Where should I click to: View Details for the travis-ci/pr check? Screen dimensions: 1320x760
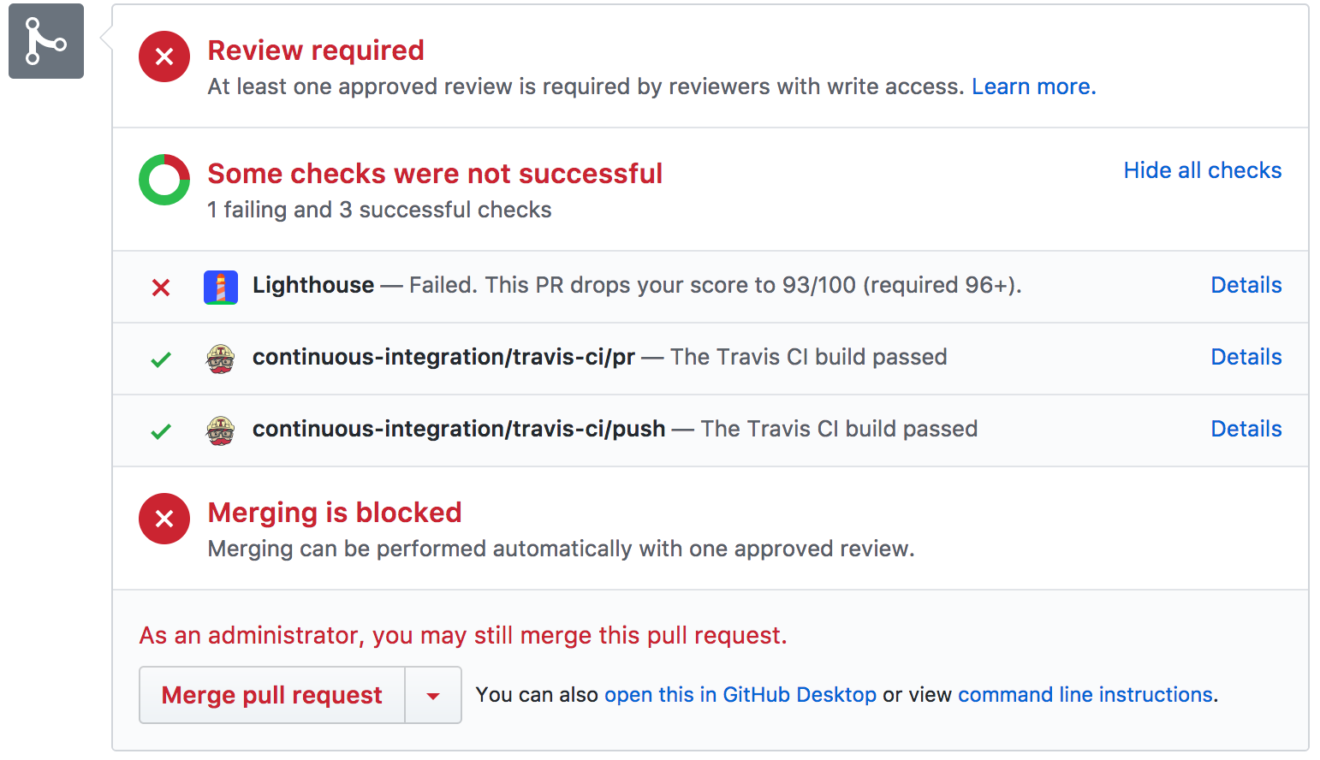(1246, 357)
